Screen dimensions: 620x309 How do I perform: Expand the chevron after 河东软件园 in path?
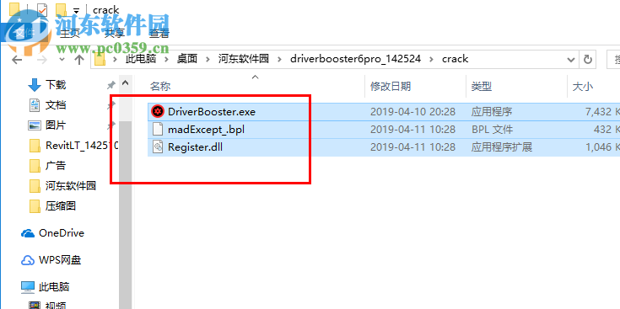pos(280,60)
